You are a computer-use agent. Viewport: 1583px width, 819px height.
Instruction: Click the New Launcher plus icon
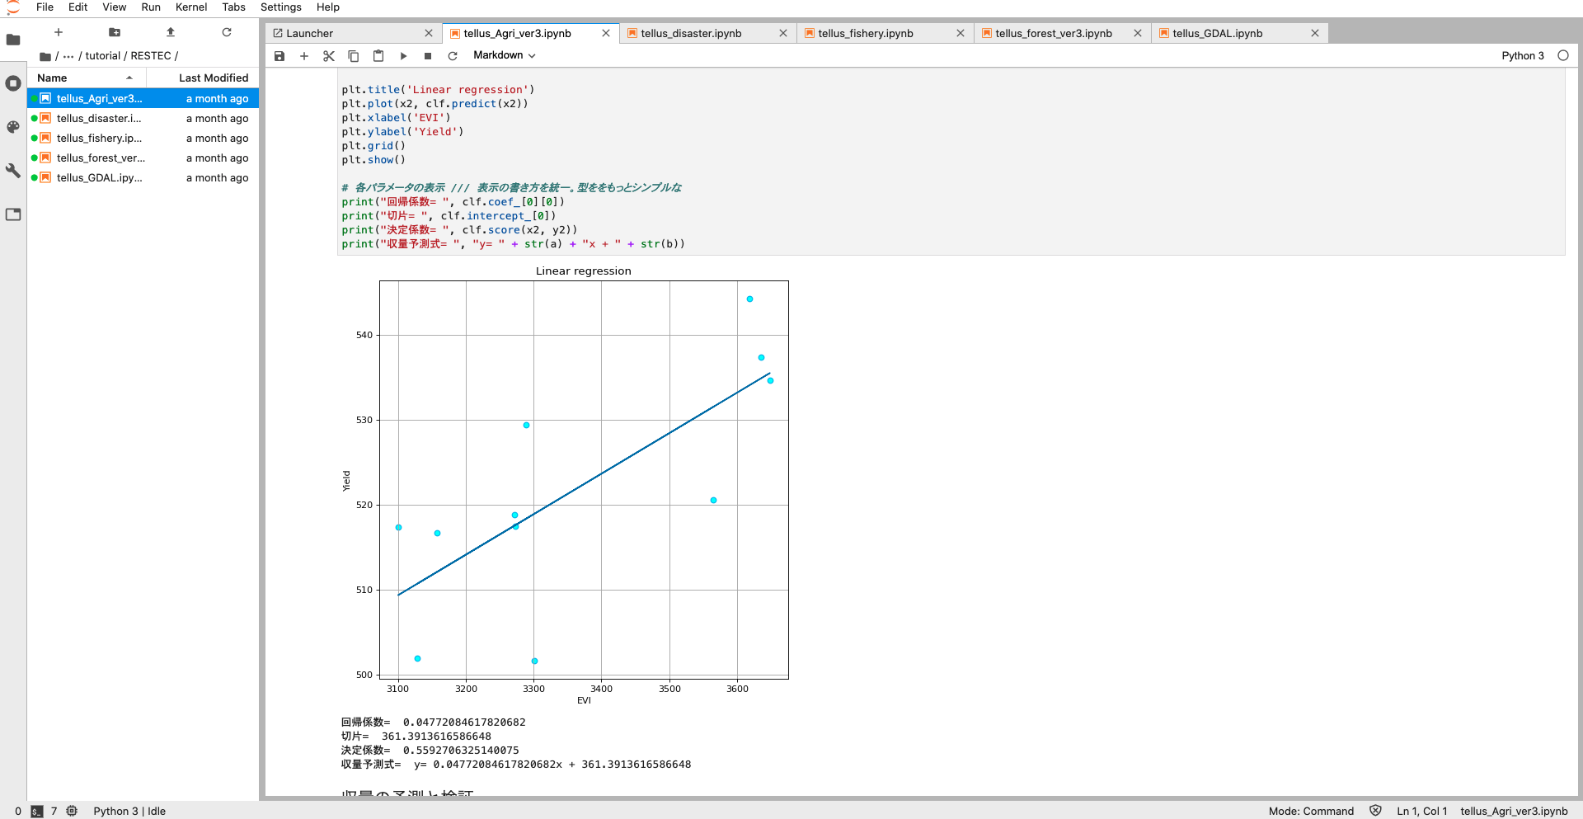pyautogui.click(x=59, y=32)
